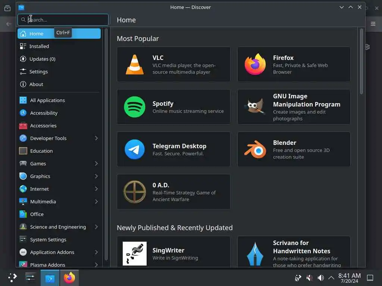Open the Installed section
Viewport: 382px width, 286px height.
pos(59,46)
